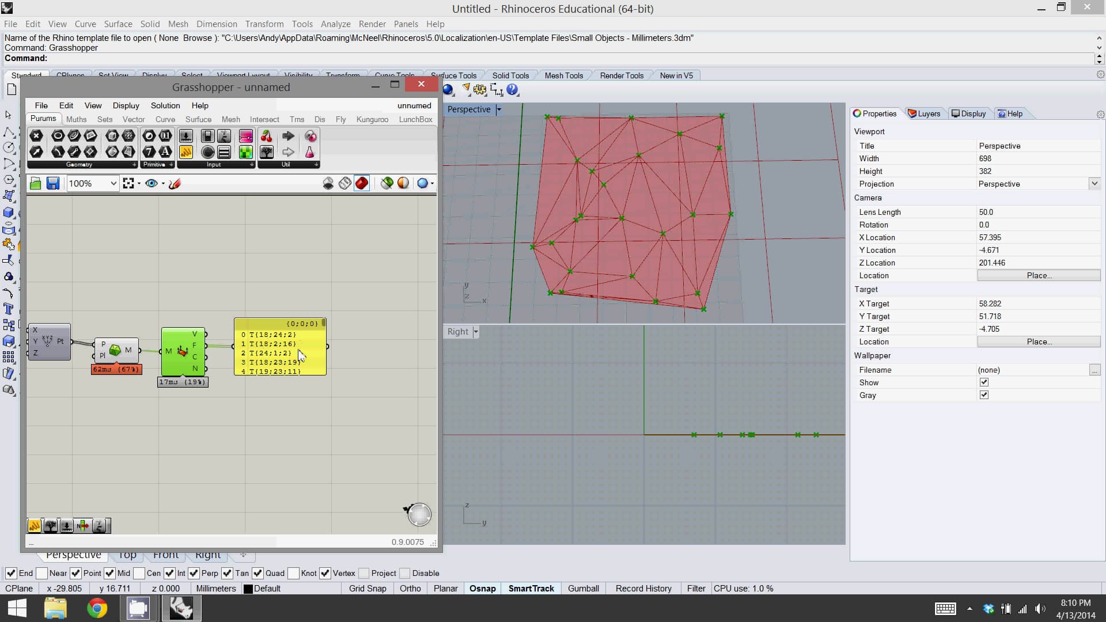Open a Grasshopper file with green folder icon
The width and height of the screenshot is (1106, 622).
coord(35,183)
